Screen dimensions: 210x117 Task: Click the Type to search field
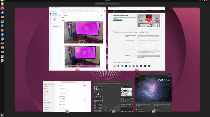(x=107, y=4)
